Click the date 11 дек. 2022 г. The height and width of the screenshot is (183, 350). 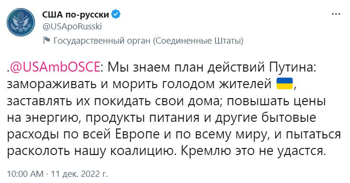80,174
